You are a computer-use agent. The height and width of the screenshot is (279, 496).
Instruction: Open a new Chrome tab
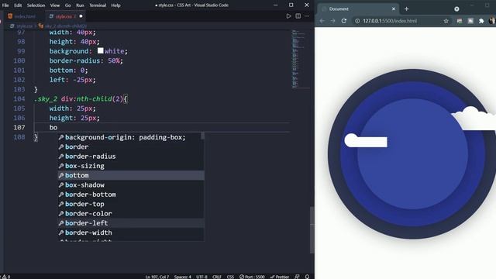click(x=406, y=9)
